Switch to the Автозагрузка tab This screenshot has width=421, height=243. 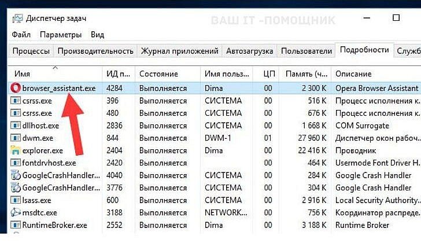249,51
